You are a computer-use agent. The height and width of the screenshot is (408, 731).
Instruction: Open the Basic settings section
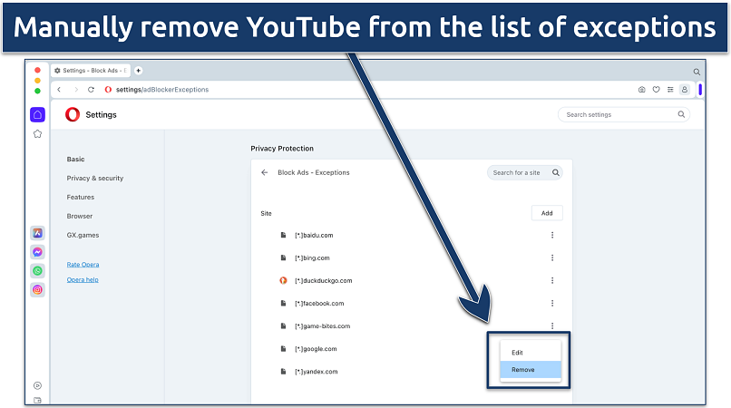click(x=75, y=159)
